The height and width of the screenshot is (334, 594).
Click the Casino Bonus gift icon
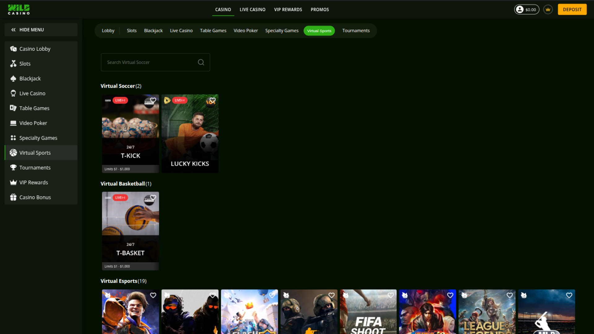click(x=13, y=197)
